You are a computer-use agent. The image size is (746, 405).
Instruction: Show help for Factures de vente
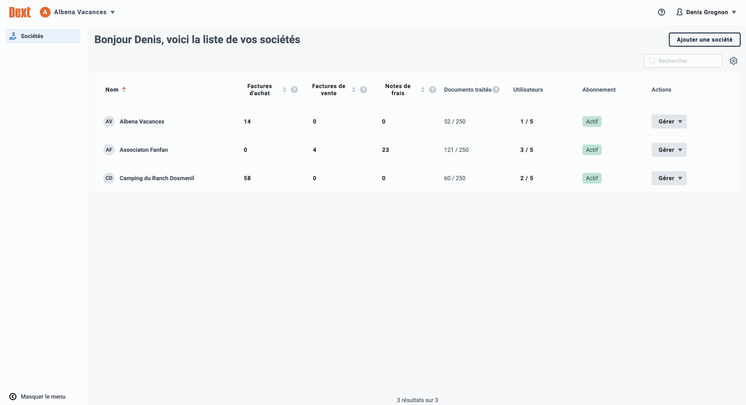pyautogui.click(x=363, y=90)
